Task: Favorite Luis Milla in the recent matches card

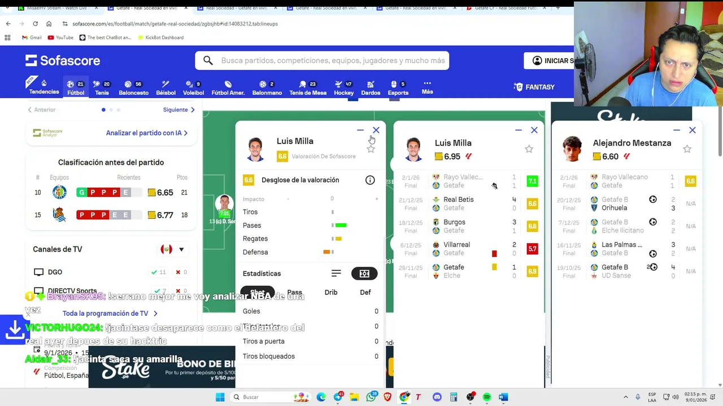Action: coord(529,149)
